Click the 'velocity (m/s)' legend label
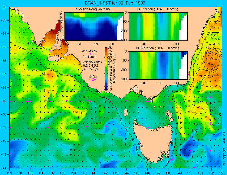 pyautogui.click(x=92, y=62)
